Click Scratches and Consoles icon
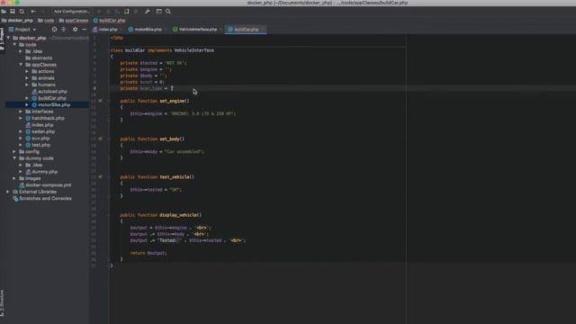The width and height of the screenshot is (576, 324). (x=15, y=198)
